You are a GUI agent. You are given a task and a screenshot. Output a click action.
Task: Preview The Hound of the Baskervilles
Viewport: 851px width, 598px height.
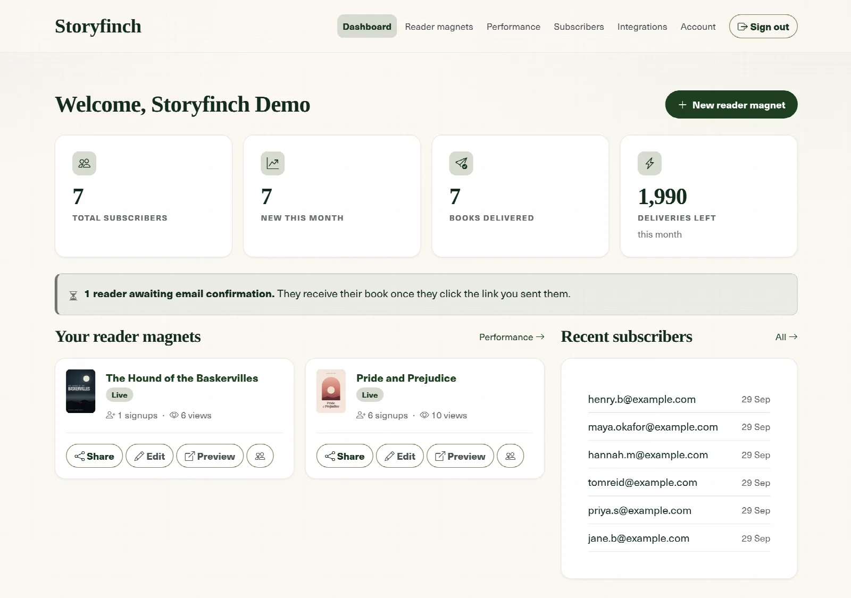[x=210, y=456]
